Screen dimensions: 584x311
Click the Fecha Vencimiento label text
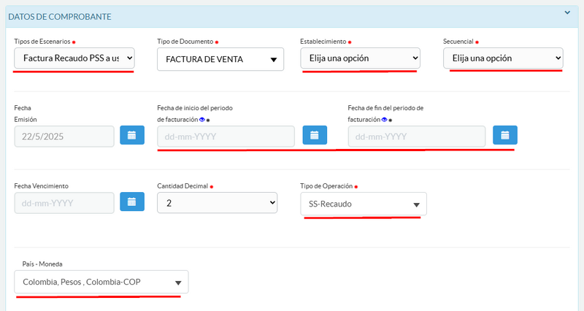(41, 186)
